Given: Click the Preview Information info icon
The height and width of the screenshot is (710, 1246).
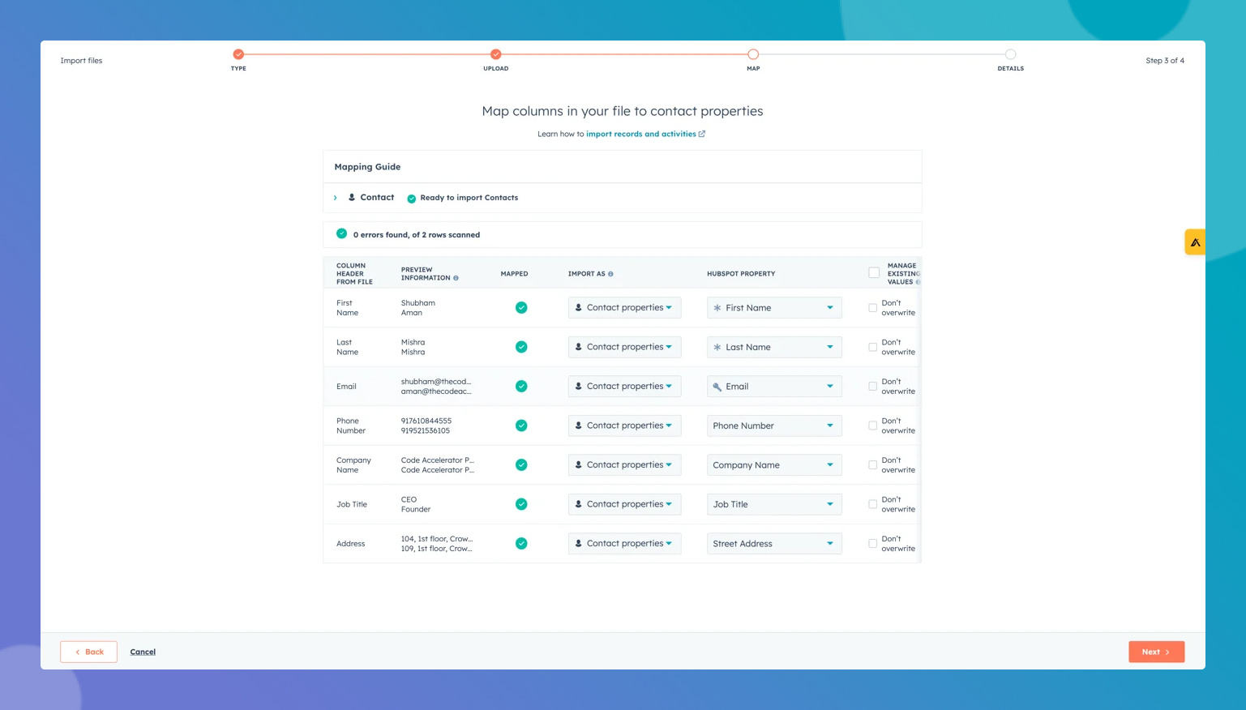Looking at the screenshot, I should (456, 278).
